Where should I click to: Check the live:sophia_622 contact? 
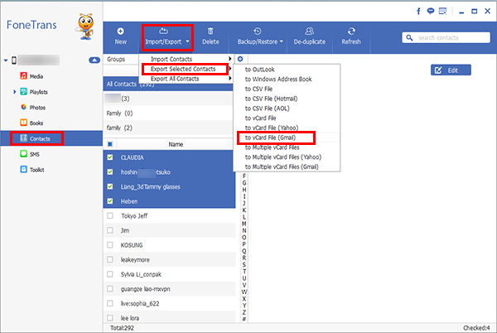coord(110,303)
